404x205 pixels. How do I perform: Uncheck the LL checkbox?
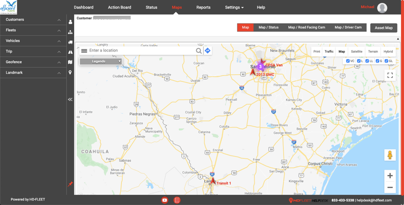tap(367, 61)
